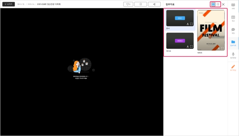Viewport: 239px width, 136px height.
Task: Like the session with heart button
Action: coord(129,4)
